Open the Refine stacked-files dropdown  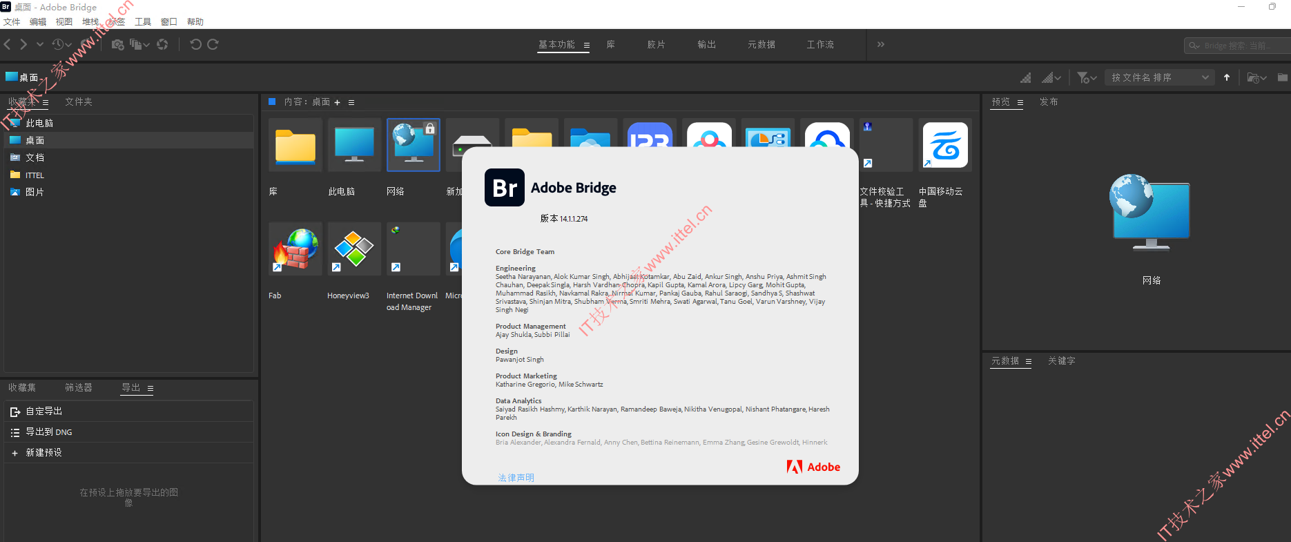tap(139, 44)
